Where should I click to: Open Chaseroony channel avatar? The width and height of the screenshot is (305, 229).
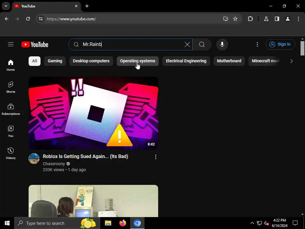[x=34, y=159]
